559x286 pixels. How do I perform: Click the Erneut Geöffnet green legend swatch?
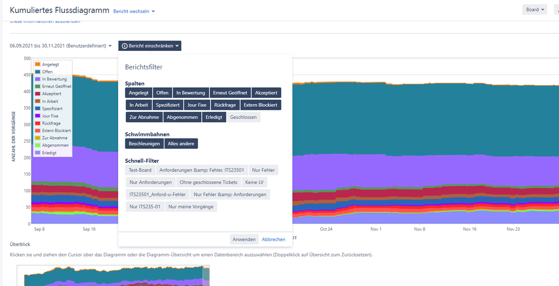(x=38, y=87)
